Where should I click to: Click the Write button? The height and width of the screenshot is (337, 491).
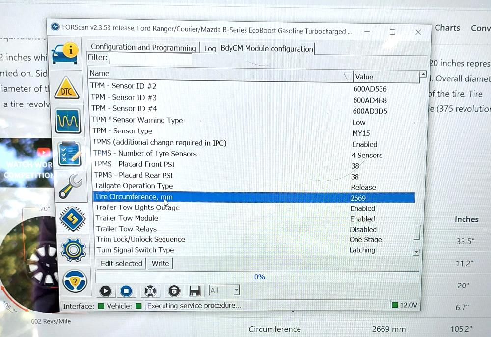tap(161, 263)
